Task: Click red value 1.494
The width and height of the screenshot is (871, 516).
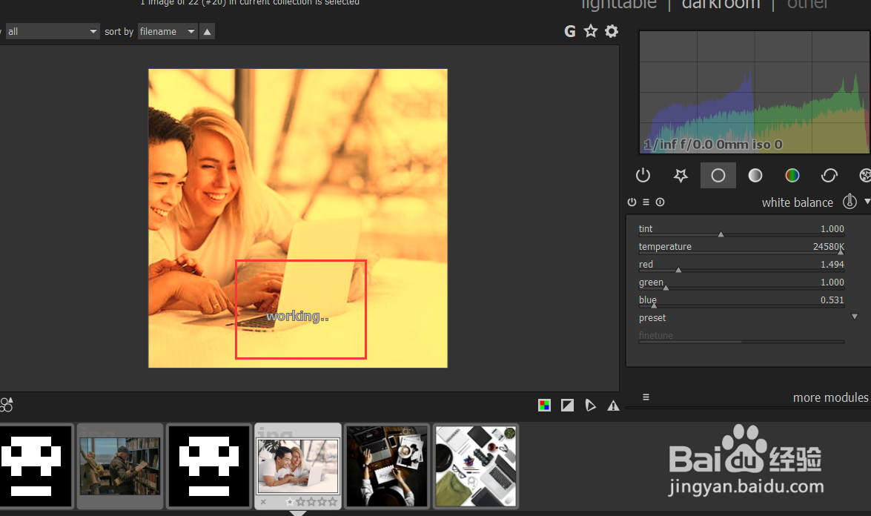Action: pyautogui.click(x=832, y=265)
